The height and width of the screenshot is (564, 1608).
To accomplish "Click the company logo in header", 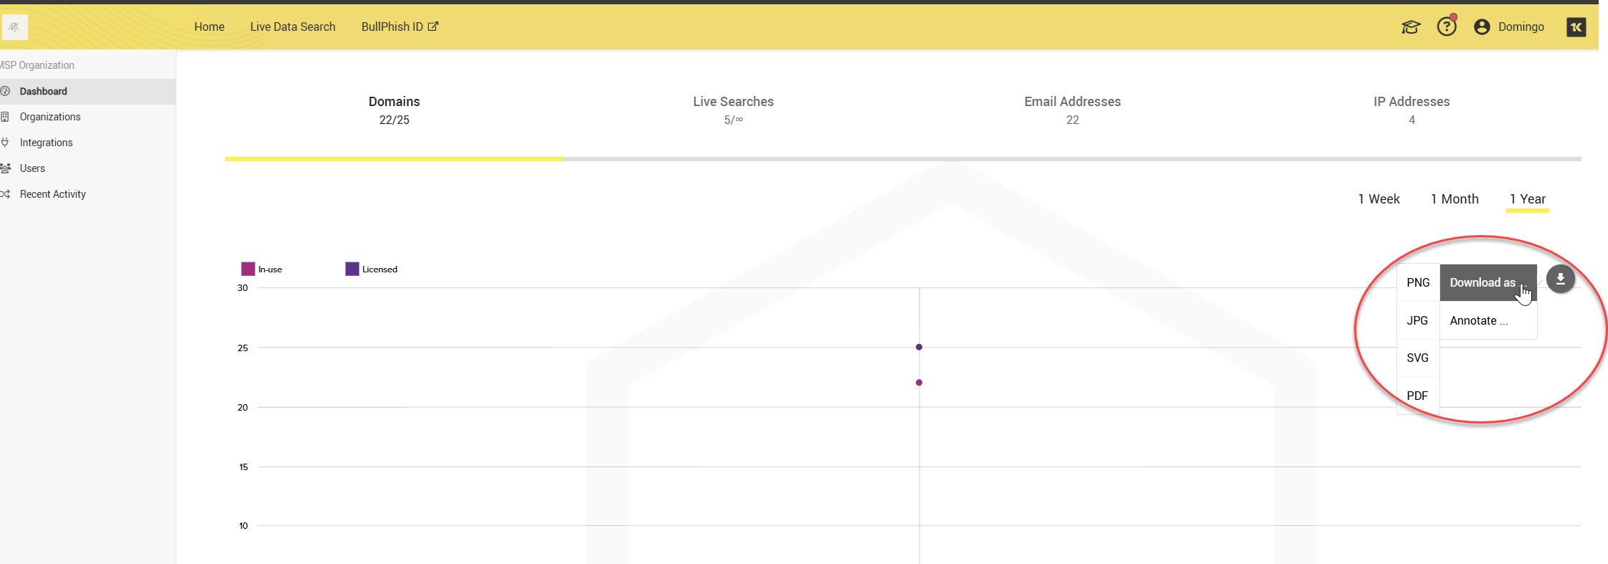I will click(x=15, y=27).
